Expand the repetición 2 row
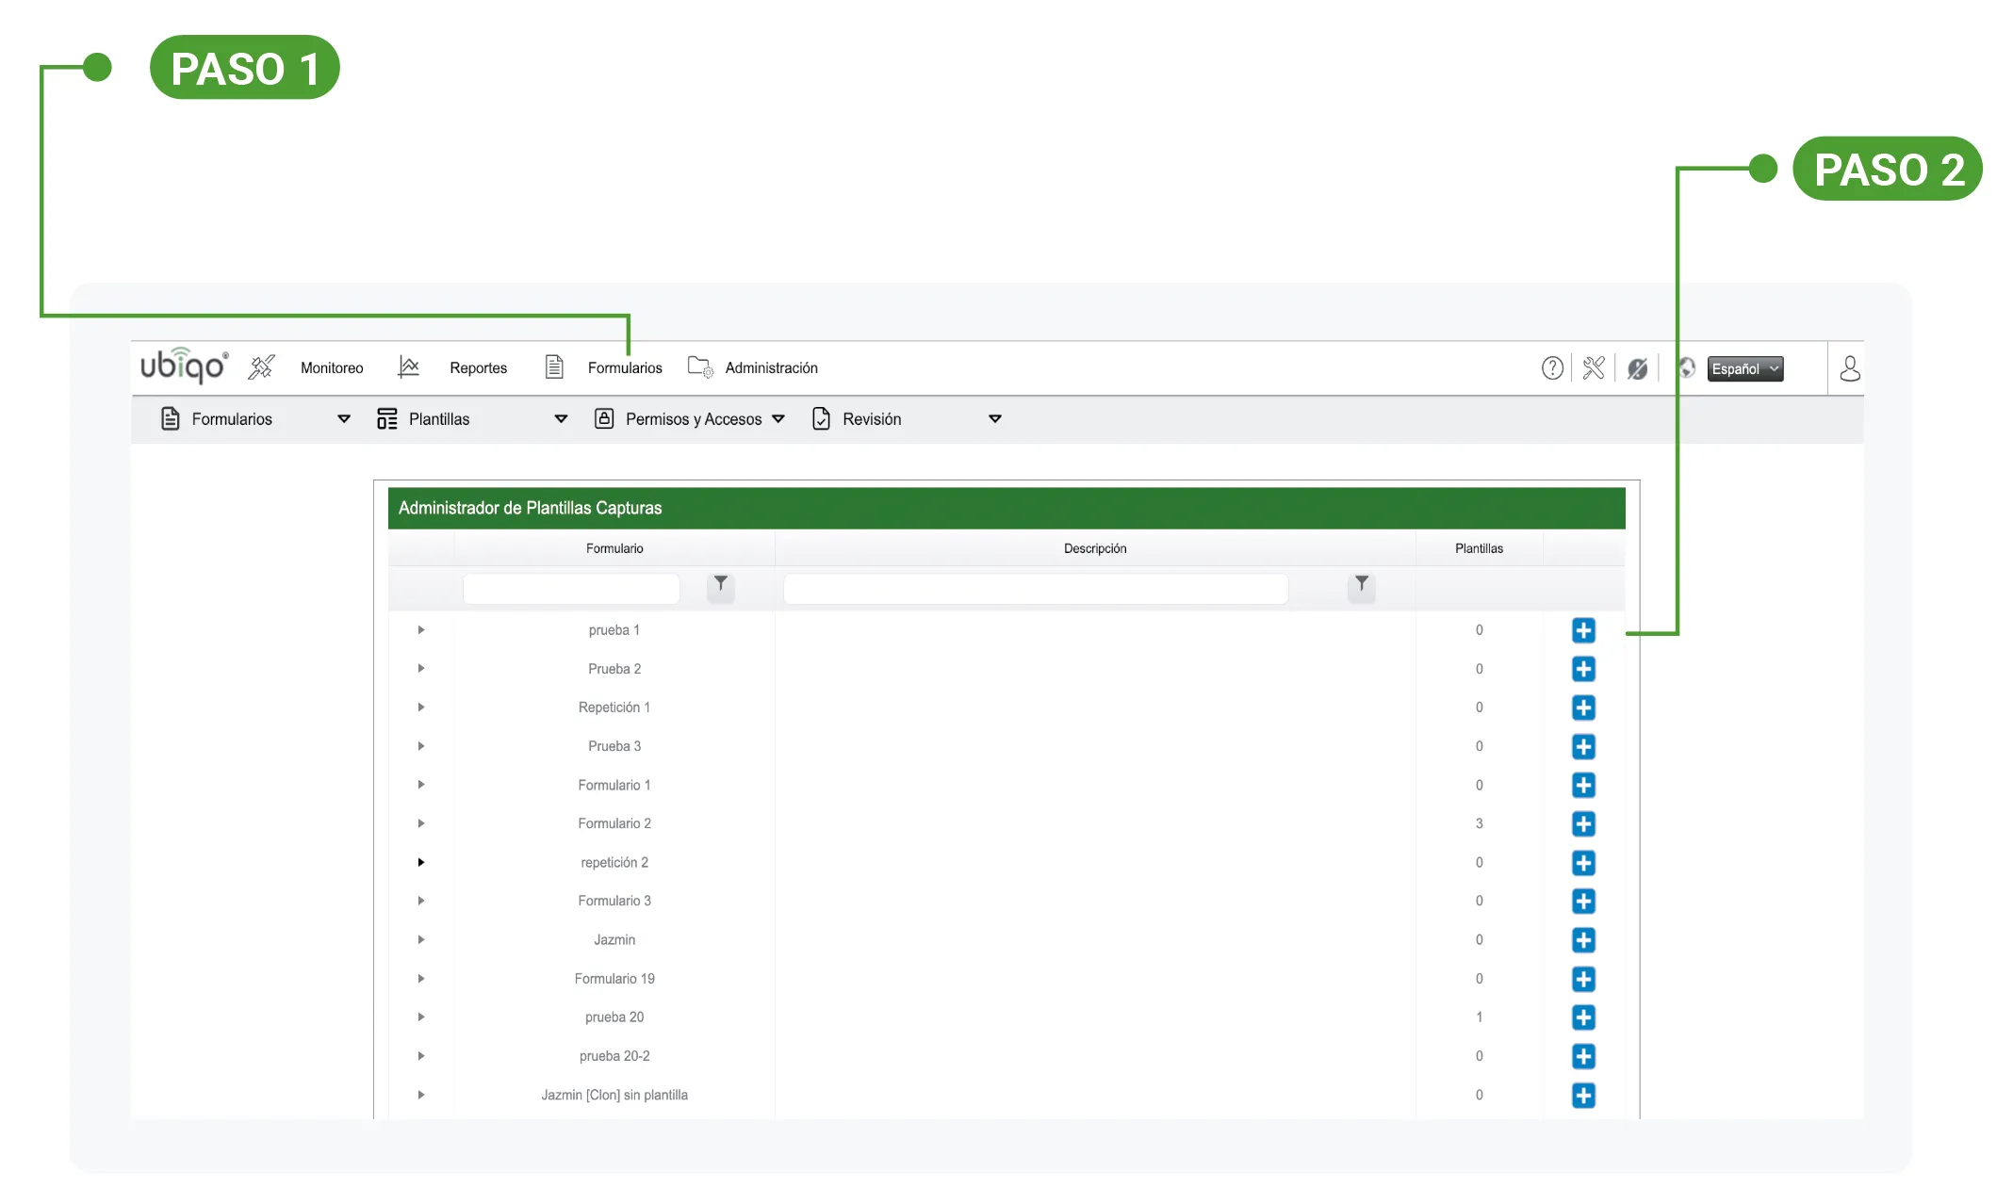The image size is (2013, 1204). point(421,862)
